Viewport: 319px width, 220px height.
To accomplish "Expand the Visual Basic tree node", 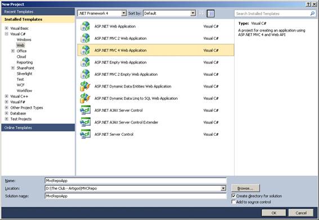I will coord(7,28).
